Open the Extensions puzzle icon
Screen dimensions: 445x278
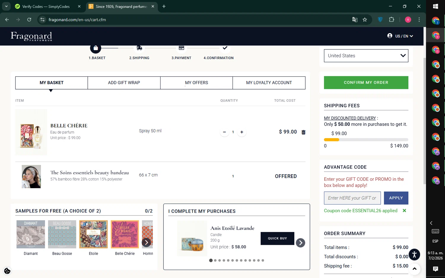coord(391,20)
